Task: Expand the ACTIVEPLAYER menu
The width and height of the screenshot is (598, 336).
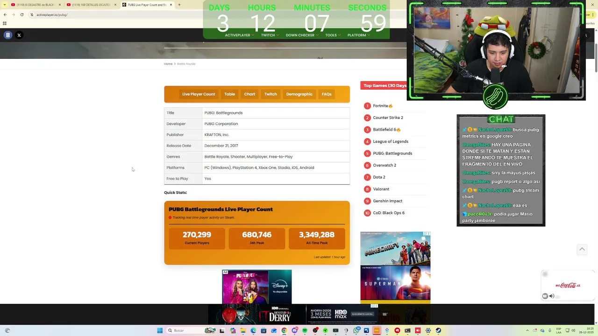Action: pos(239,35)
